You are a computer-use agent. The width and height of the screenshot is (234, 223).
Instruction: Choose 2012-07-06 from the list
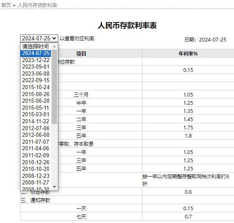click(36, 128)
